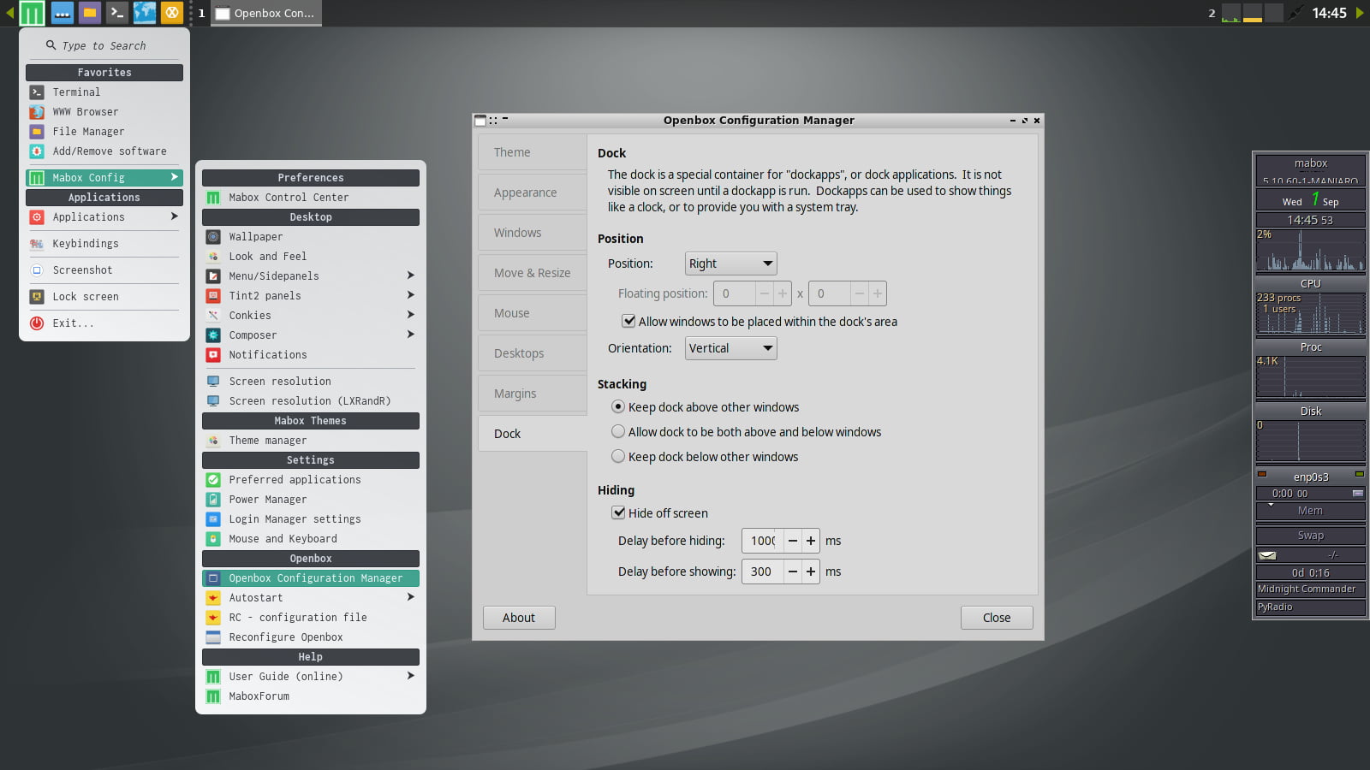
Task: Click the orange X icon in top panel
Action: 172,13
